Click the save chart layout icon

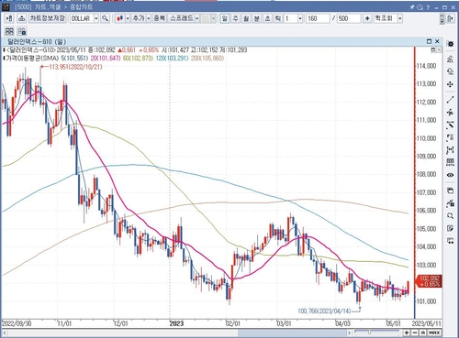(22, 31)
